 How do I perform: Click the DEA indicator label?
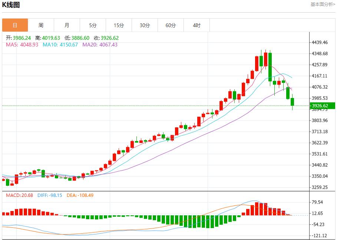pyautogui.click(x=80, y=195)
